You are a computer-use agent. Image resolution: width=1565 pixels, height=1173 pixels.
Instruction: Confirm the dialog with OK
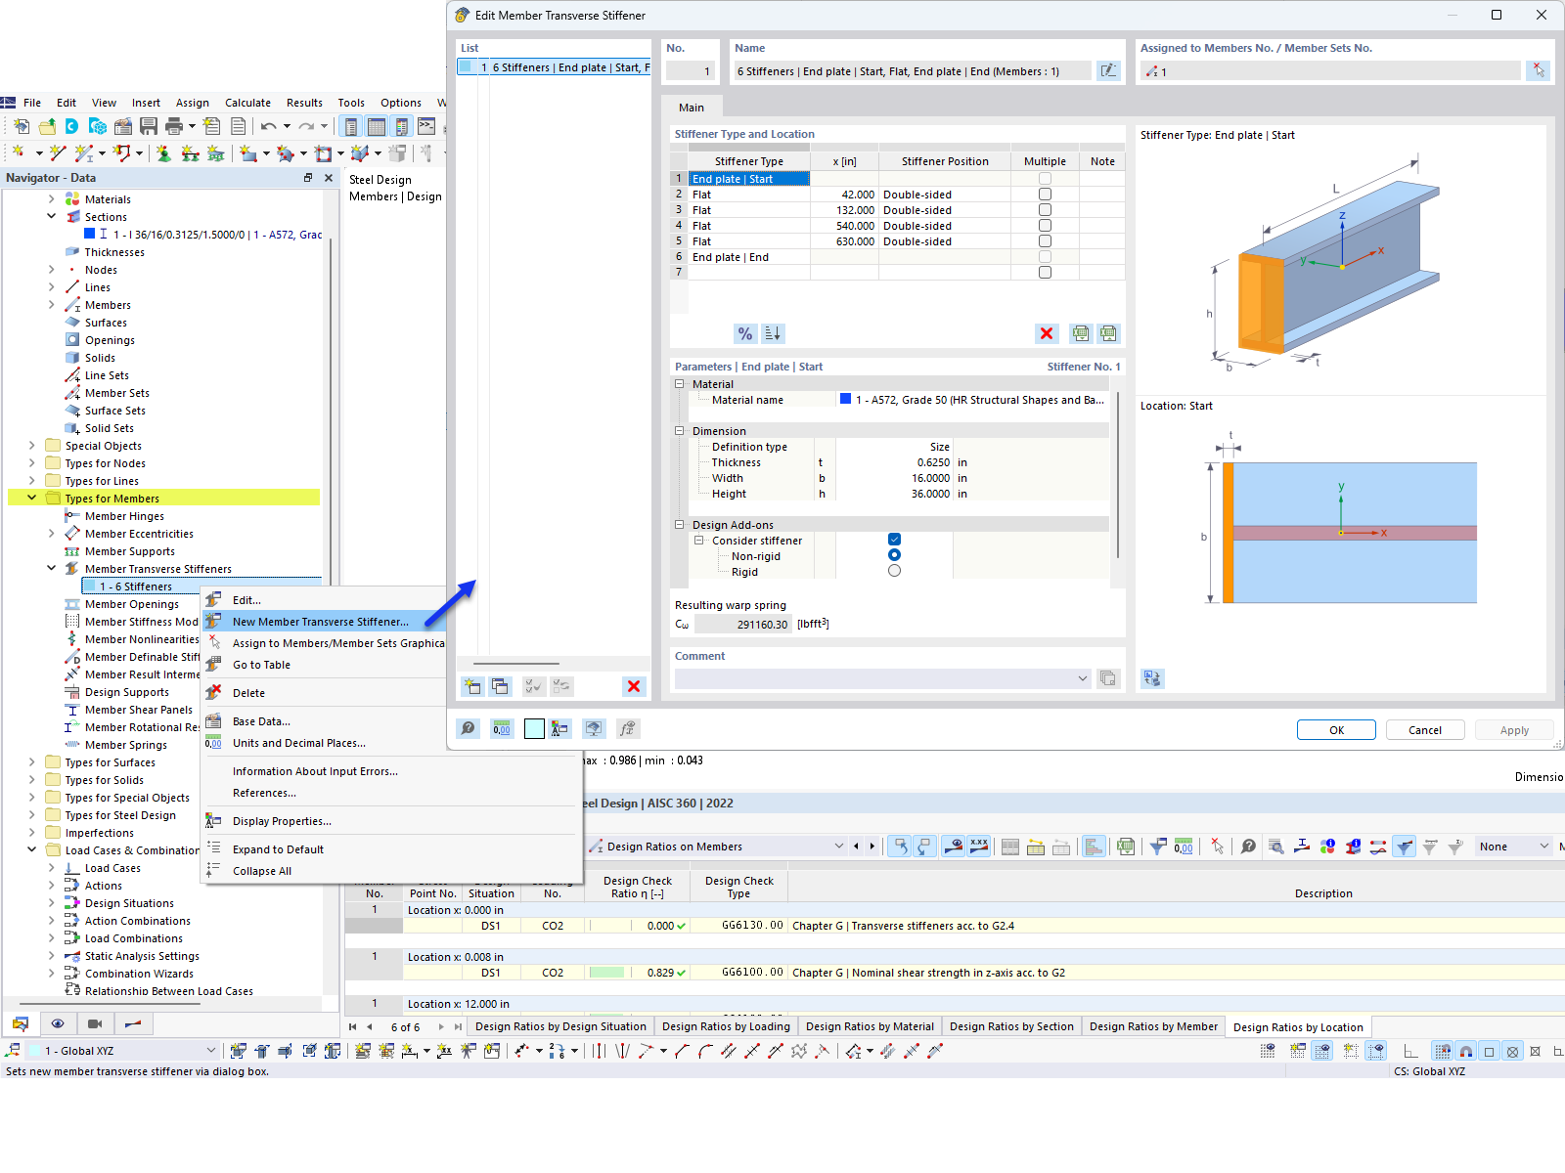click(1336, 729)
